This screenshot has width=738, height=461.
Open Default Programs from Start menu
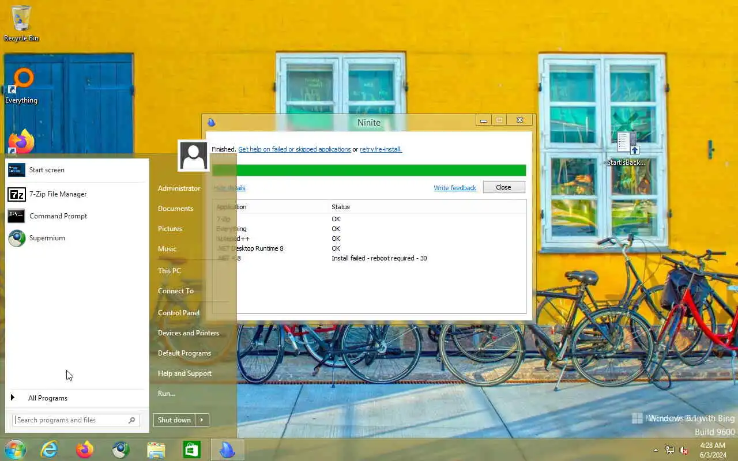(184, 353)
